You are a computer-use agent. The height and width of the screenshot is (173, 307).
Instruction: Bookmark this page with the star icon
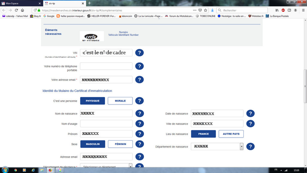click(x=205, y=10)
